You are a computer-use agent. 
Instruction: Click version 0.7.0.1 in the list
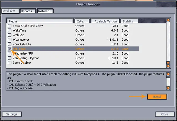tap(113, 58)
